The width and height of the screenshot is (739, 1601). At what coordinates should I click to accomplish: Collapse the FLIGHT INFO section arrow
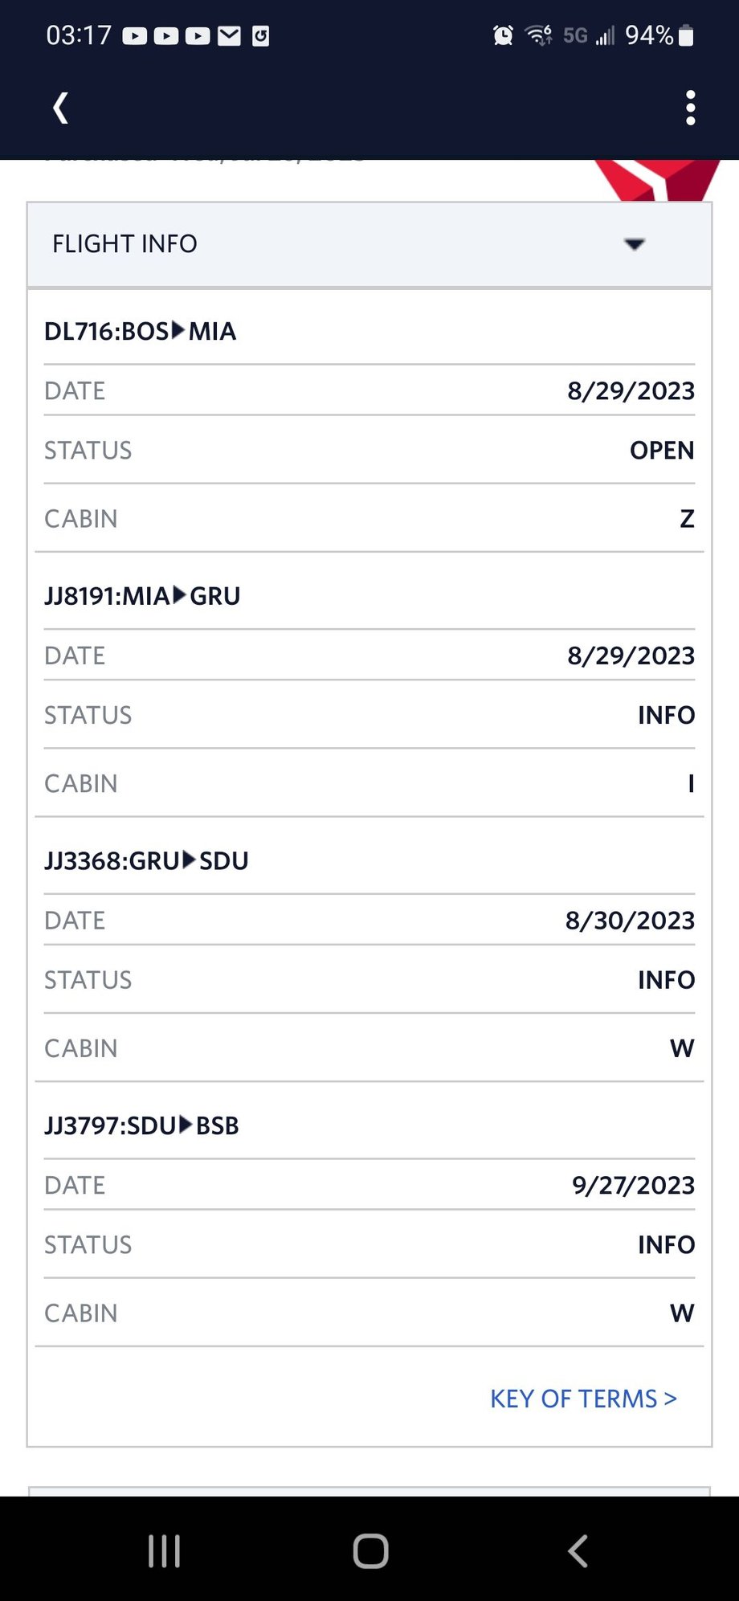point(635,244)
